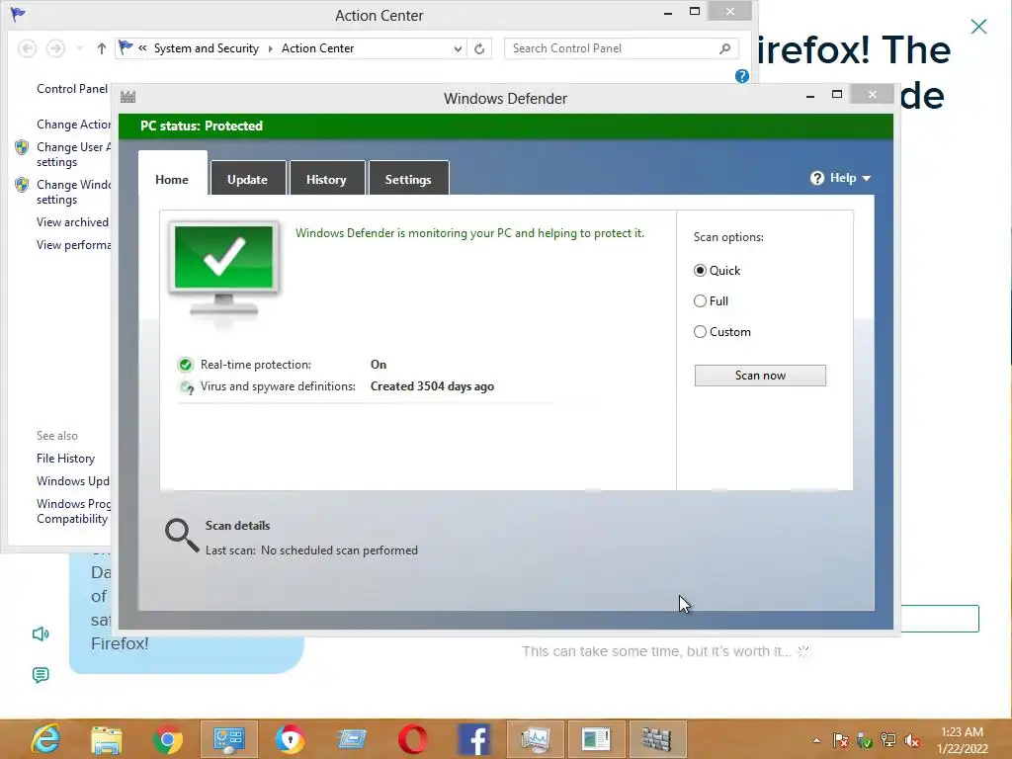Click the Help question mark icon in Defender
Image resolution: width=1012 pixels, height=759 pixels.
817,178
